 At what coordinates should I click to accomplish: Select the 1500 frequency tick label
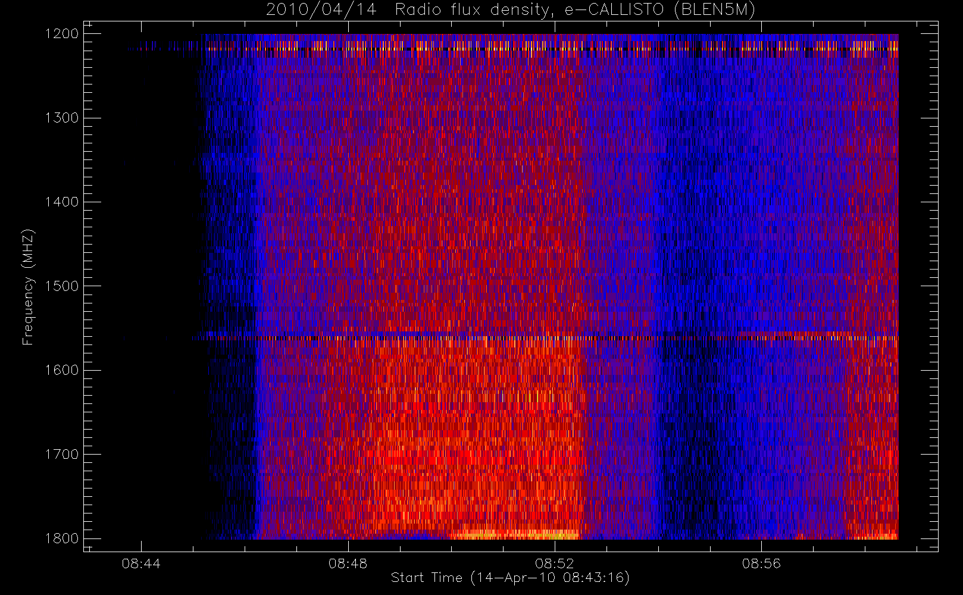pyautogui.click(x=62, y=286)
